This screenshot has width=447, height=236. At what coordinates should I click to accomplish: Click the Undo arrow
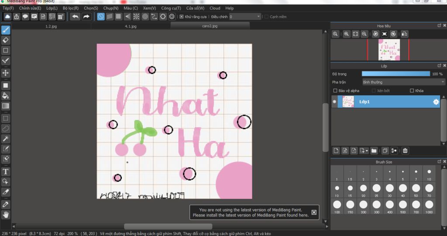75,17
